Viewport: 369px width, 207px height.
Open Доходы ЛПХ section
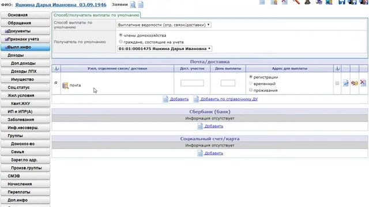(x=25, y=71)
